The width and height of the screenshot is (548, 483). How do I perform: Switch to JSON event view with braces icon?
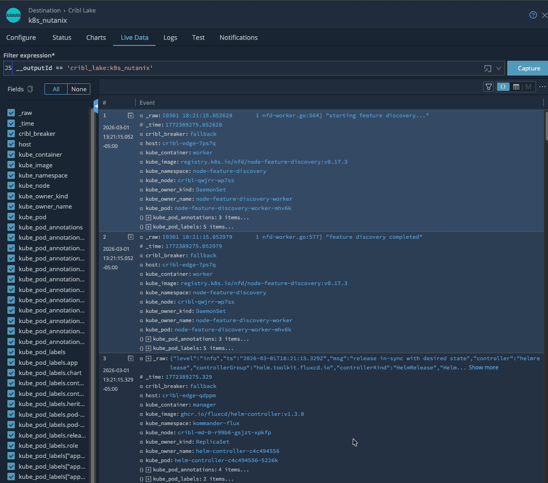(x=503, y=87)
